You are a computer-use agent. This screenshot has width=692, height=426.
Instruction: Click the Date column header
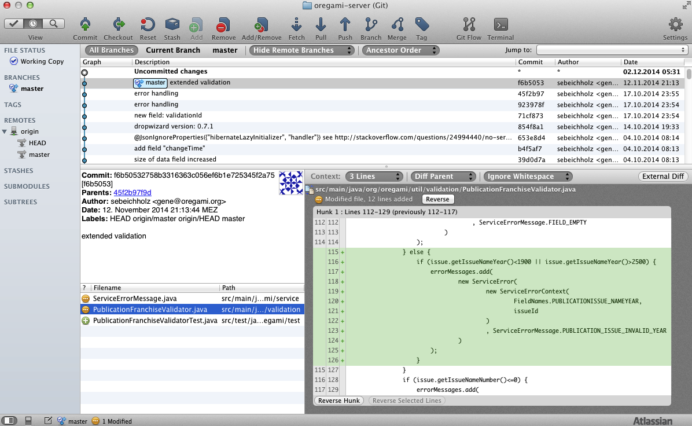pyautogui.click(x=652, y=63)
